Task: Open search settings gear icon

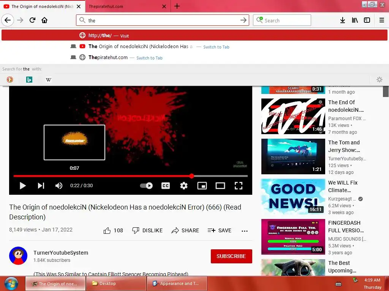Action: 380,80
